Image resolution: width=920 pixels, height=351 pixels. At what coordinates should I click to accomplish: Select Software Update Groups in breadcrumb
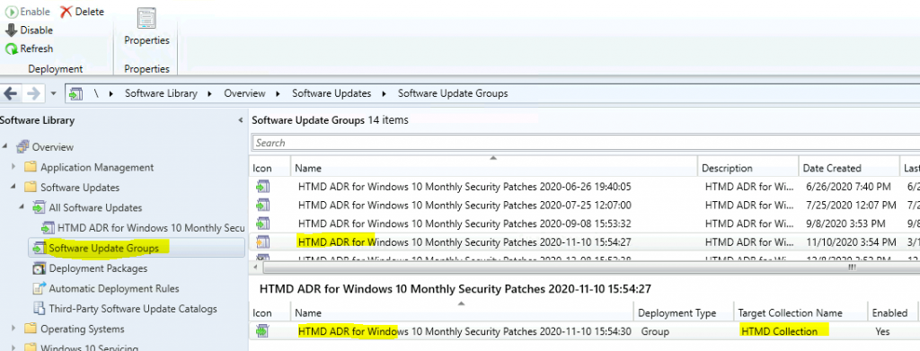tap(453, 93)
